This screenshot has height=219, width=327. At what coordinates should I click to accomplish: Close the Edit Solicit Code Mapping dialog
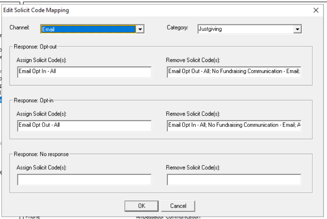pos(316,10)
